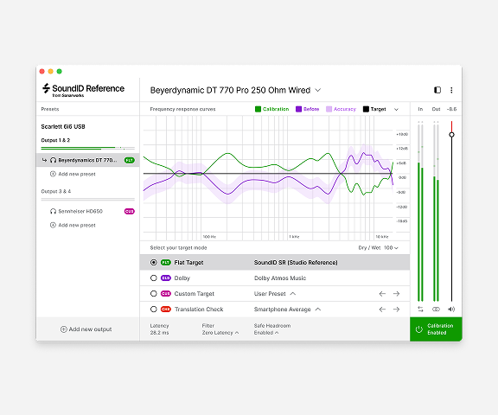Go to previous Custom Target preset arrow

tap(382, 294)
